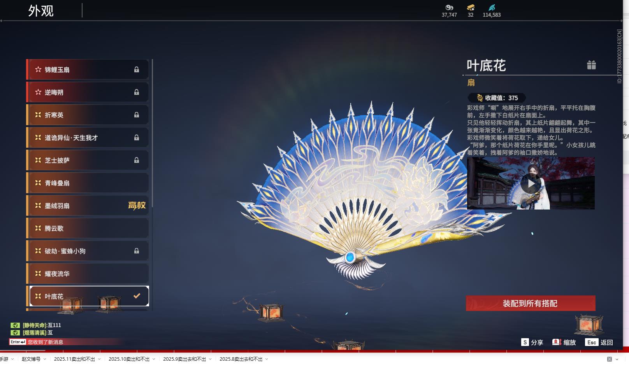629x365 pixels.
Task: Click the red star icon beside 逆晦朔
Action: (38, 92)
